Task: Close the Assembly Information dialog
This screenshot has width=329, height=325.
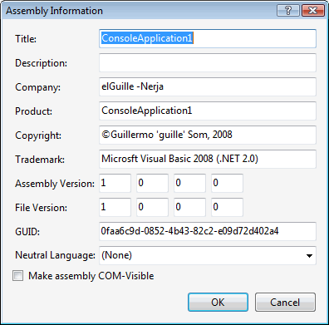Action: coord(313,11)
